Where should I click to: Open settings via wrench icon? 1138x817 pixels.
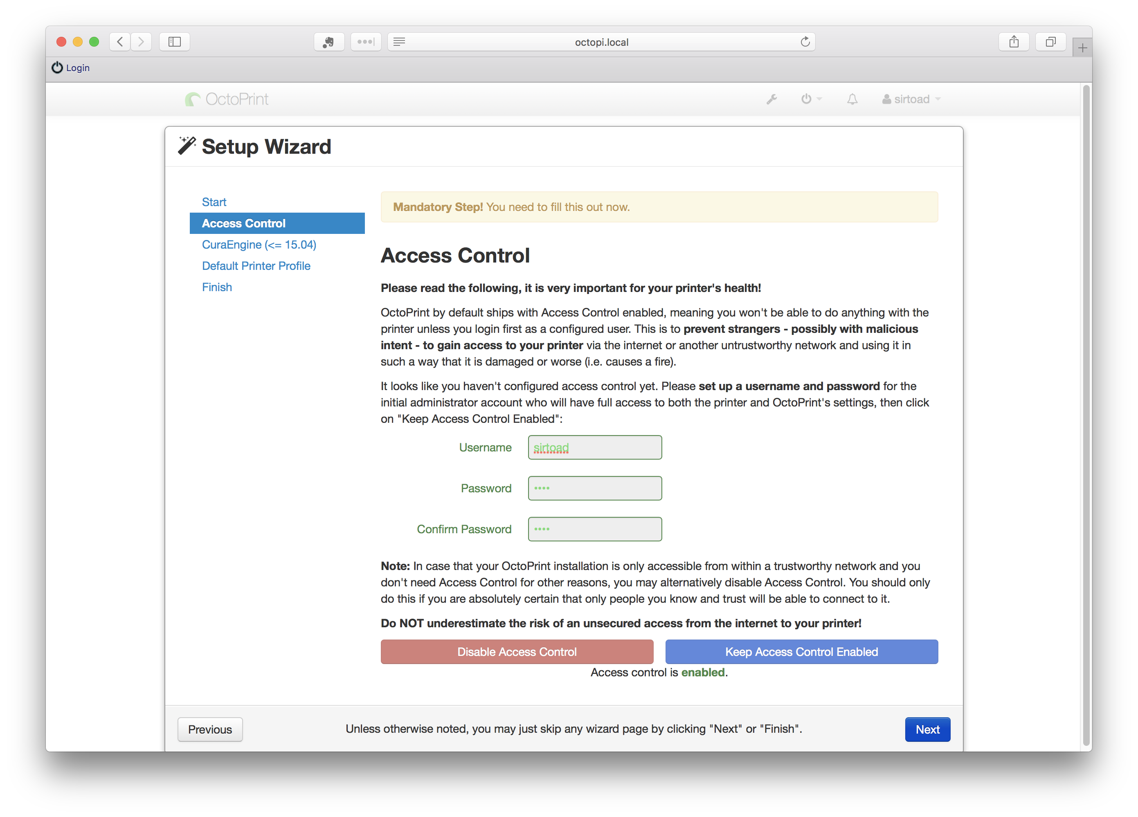point(772,99)
